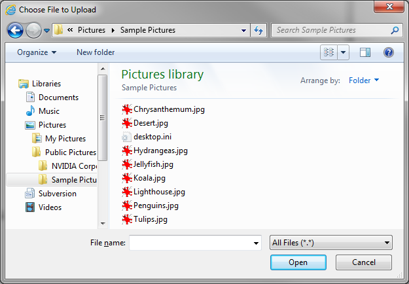Select the Videos library icon
409x284 pixels.
[x=30, y=207]
